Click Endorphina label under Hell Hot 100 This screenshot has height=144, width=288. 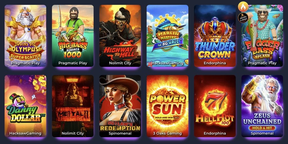coord(215,133)
